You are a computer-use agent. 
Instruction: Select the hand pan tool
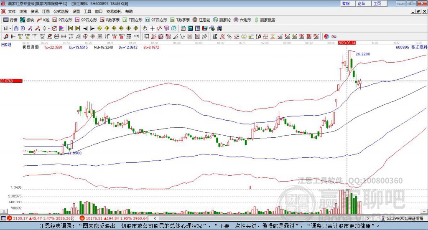[145, 28]
